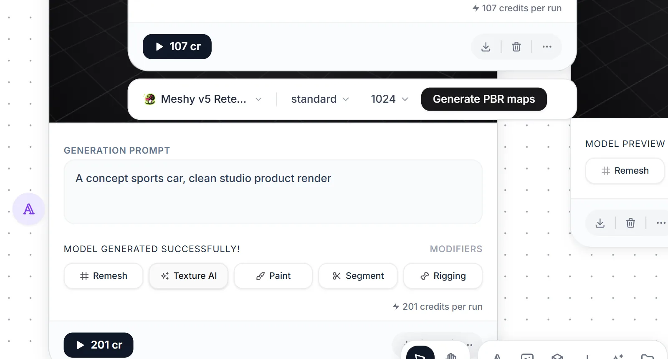This screenshot has width=668, height=359.
Task: Click Remesh in the Model Preview card
Action: pyautogui.click(x=625, y=171)
